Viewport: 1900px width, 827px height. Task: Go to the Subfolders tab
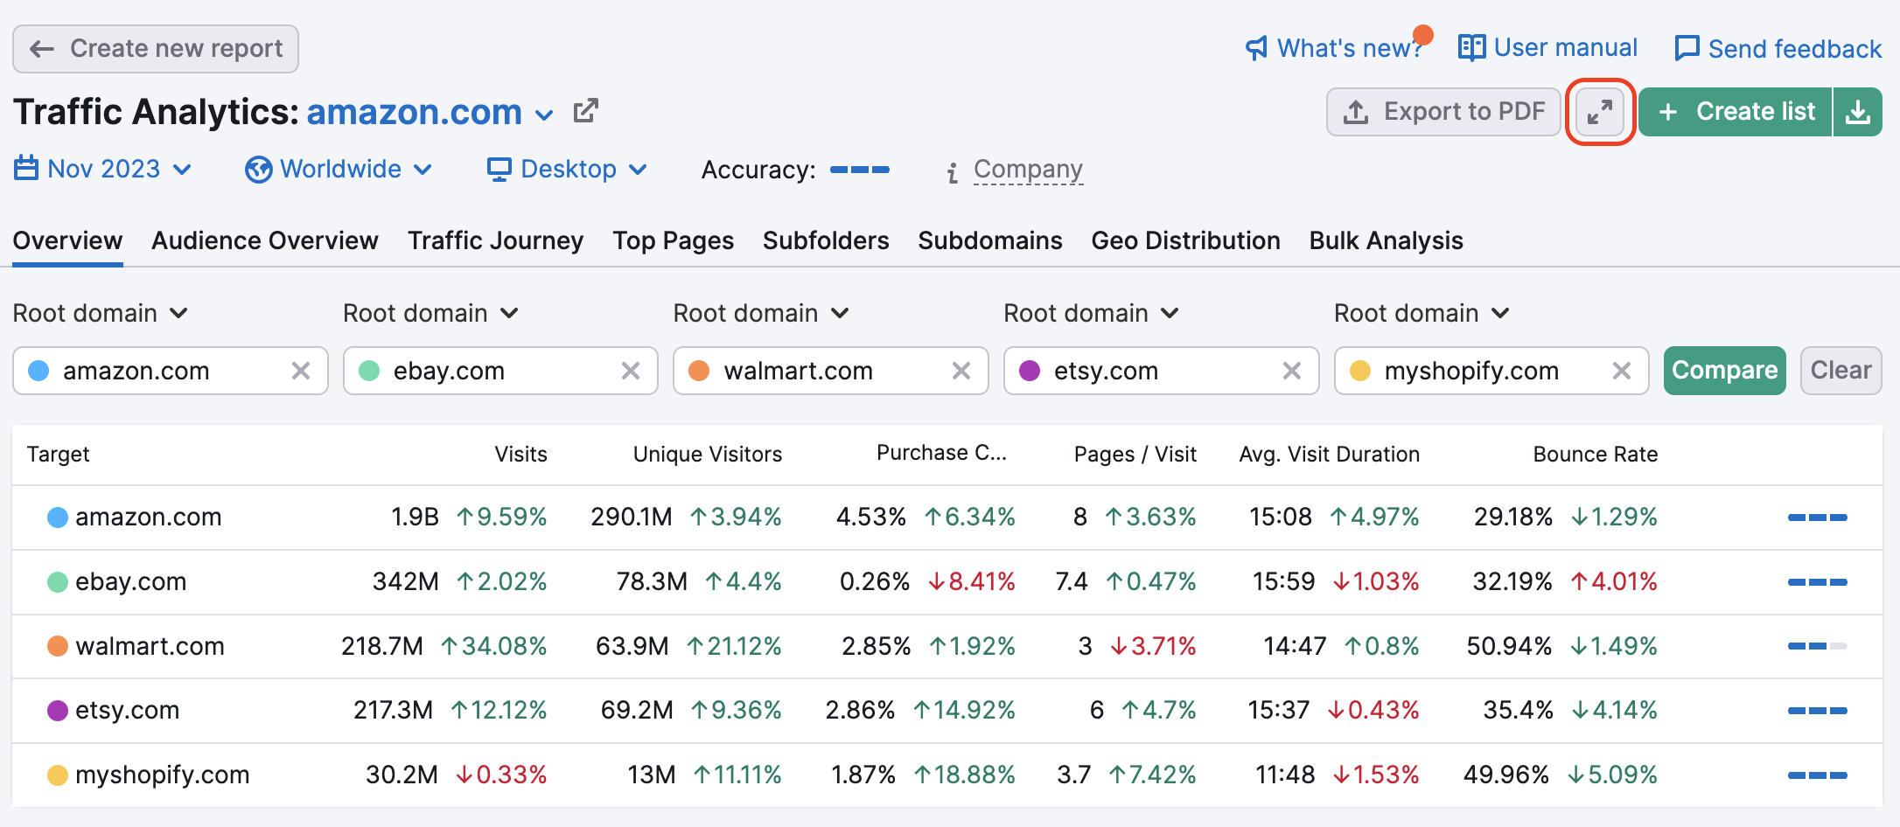tap(826, 240)
